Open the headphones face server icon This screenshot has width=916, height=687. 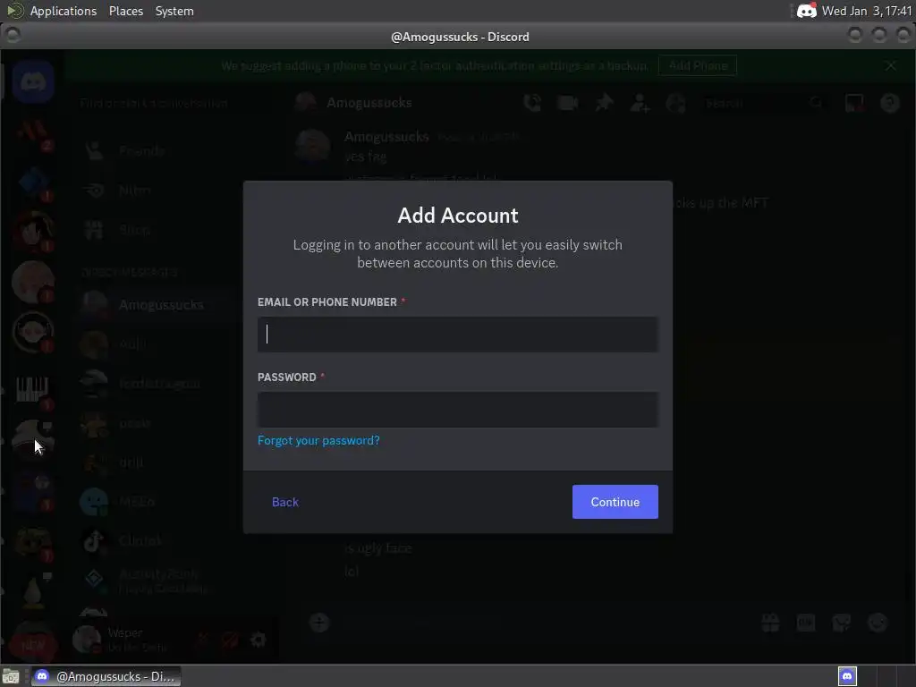33,333
